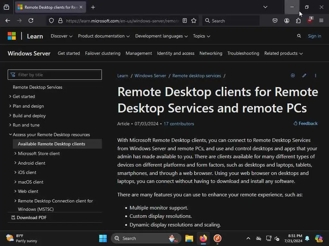This screenshot has width=329, height=246.
Task: Close the Remote Desktop clients tab
Action: [81, 7]
